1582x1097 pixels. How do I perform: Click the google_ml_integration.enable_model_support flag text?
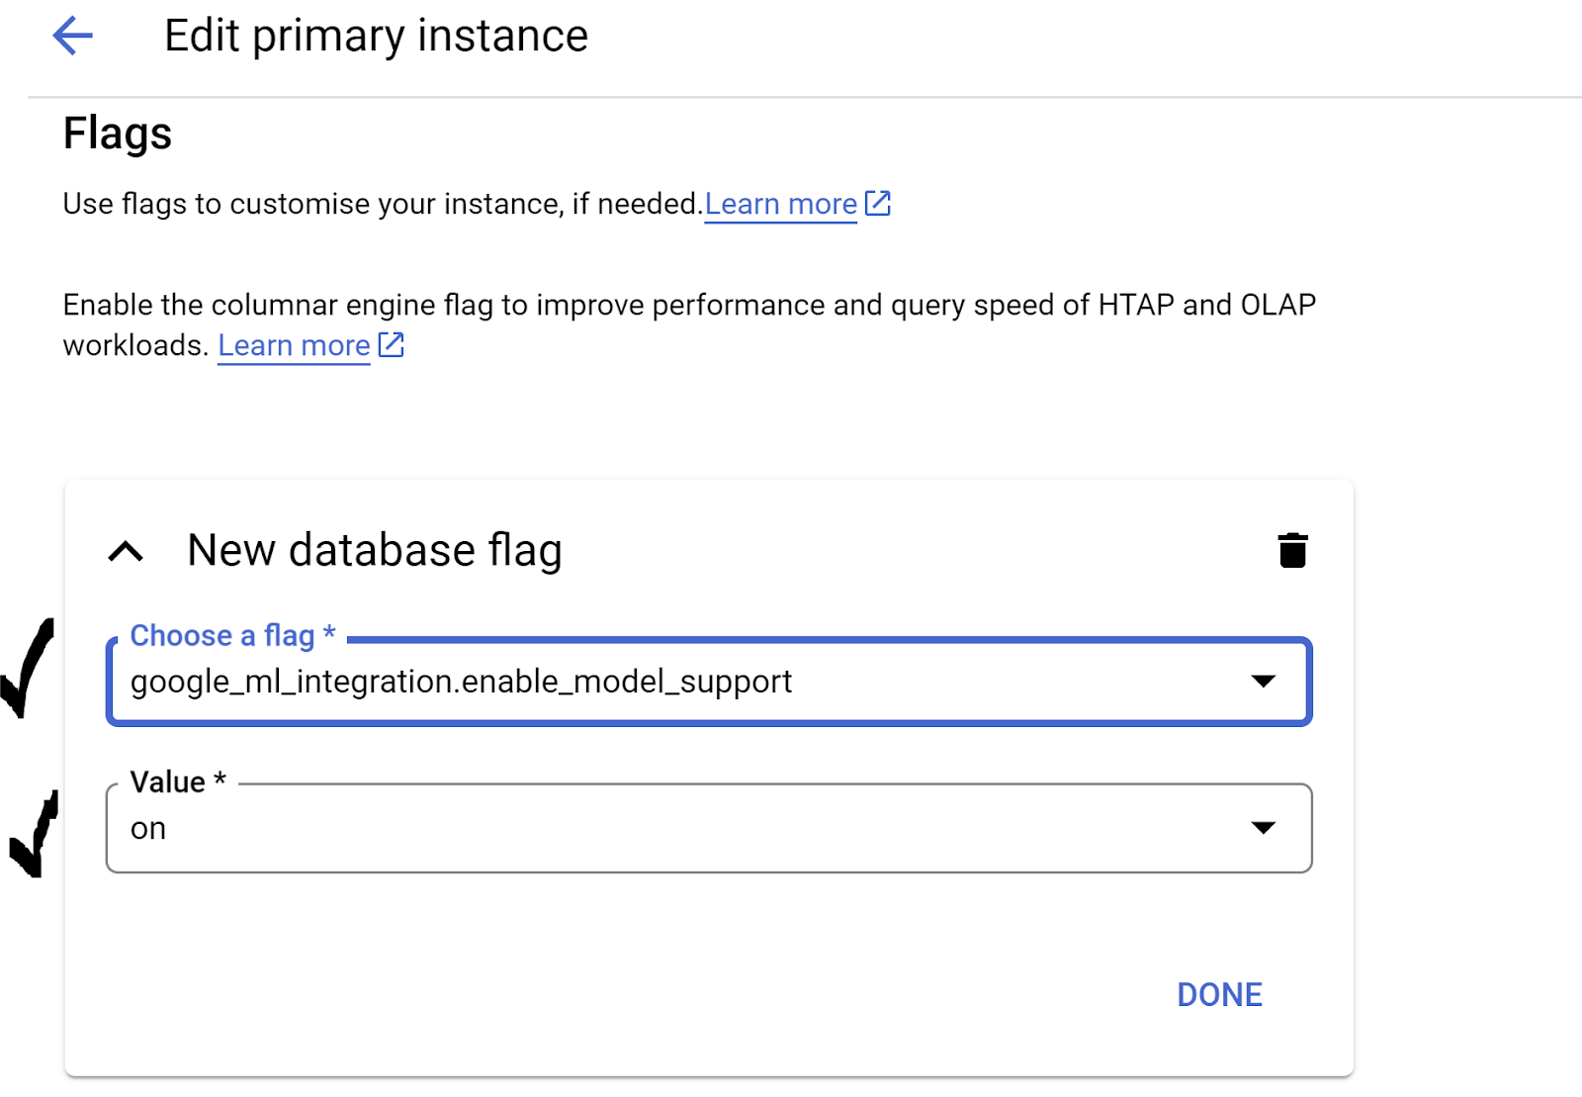coord(461,682)
